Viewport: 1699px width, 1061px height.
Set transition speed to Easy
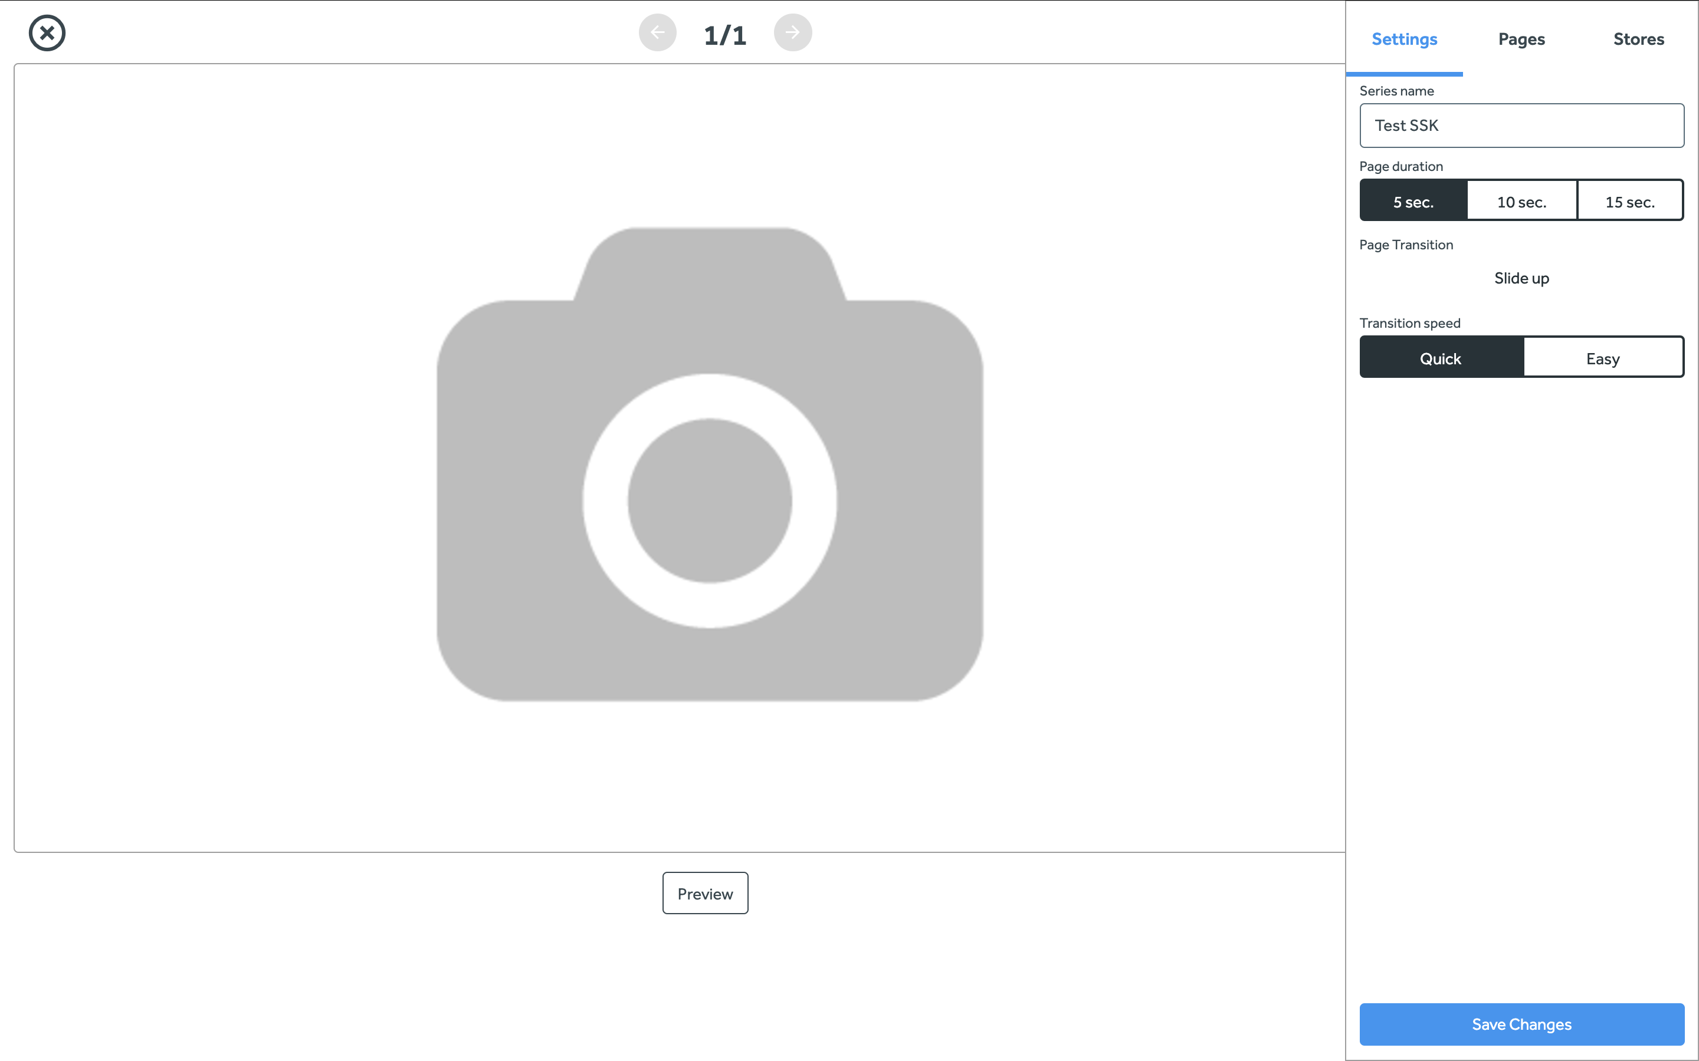(1603, 358)
